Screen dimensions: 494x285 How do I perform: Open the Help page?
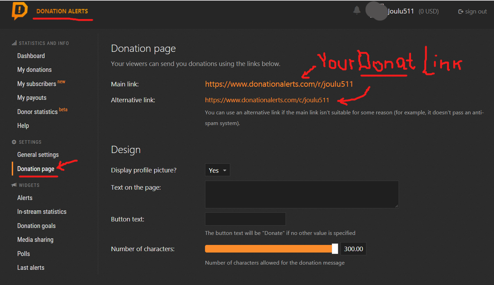coord(23,125)
